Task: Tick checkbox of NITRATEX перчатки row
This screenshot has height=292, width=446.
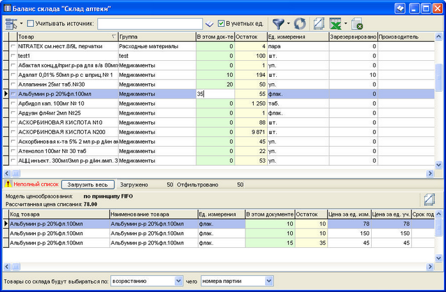Action: [x=13, y=46]
